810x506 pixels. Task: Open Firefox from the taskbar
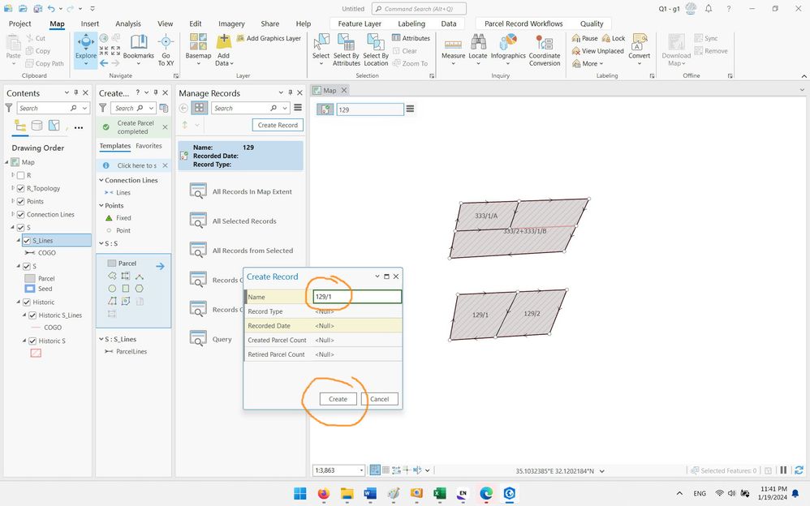pyautogui.click(x=323, y=494)
